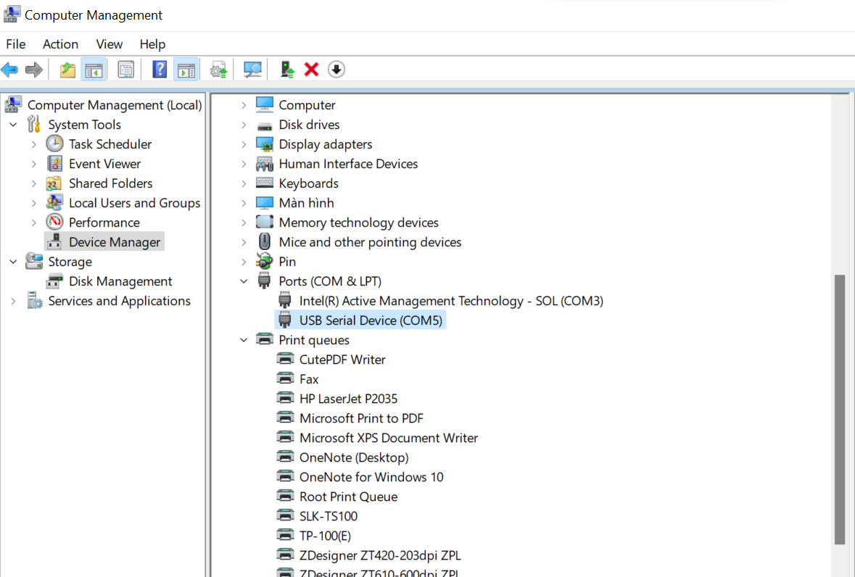Screen dimensions: 855x577
Task: Click the Performance gauge icon
Action: (54, 223)
